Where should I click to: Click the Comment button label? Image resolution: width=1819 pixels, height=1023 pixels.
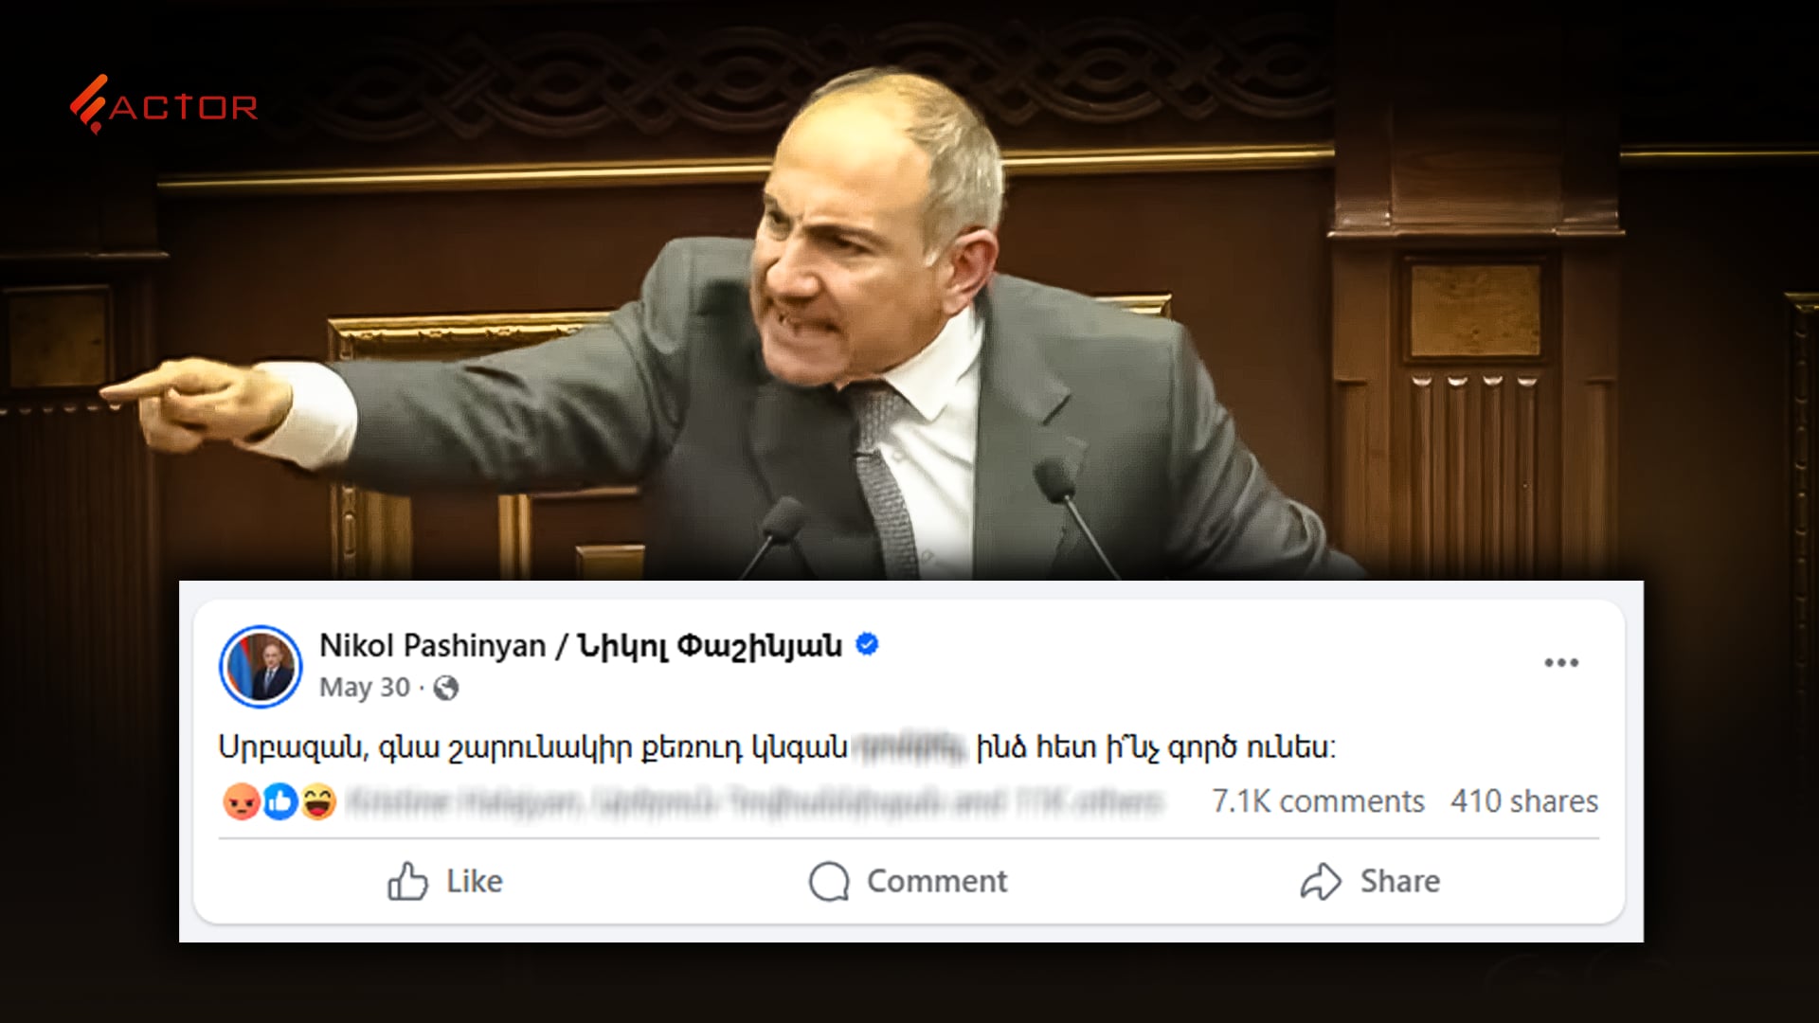click(x=937, y=882)
